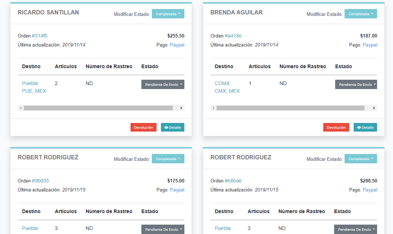The width and height of the screenshot is (393, 234).
Task: Click Devolución button on Ricardo Santillan's order
Action: point(144,127)
